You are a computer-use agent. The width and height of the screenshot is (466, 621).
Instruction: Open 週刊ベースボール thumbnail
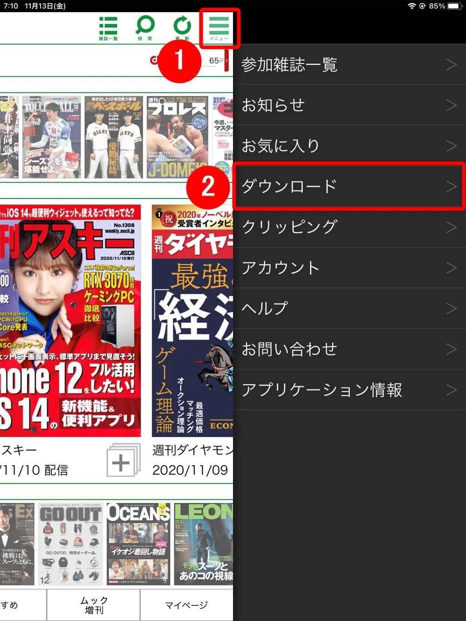click(113, 137)
